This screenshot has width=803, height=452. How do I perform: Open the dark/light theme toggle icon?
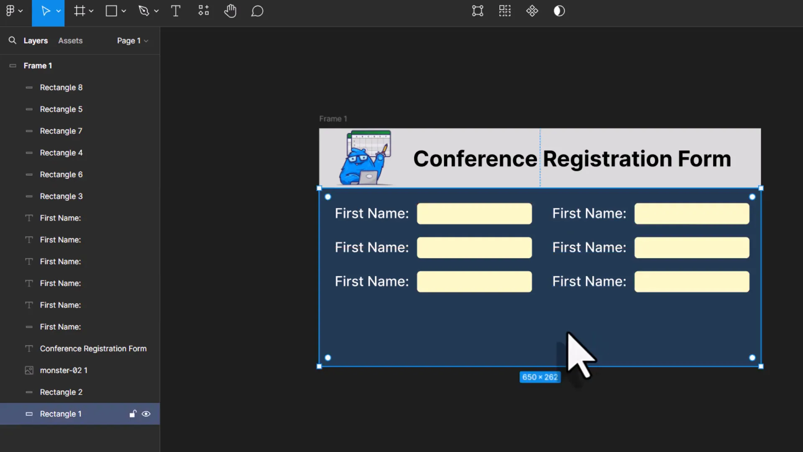(x=560, y=11)
